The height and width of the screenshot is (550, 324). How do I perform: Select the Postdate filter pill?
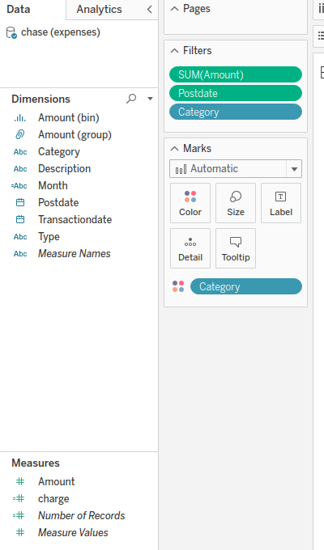(x=236, y=93)
